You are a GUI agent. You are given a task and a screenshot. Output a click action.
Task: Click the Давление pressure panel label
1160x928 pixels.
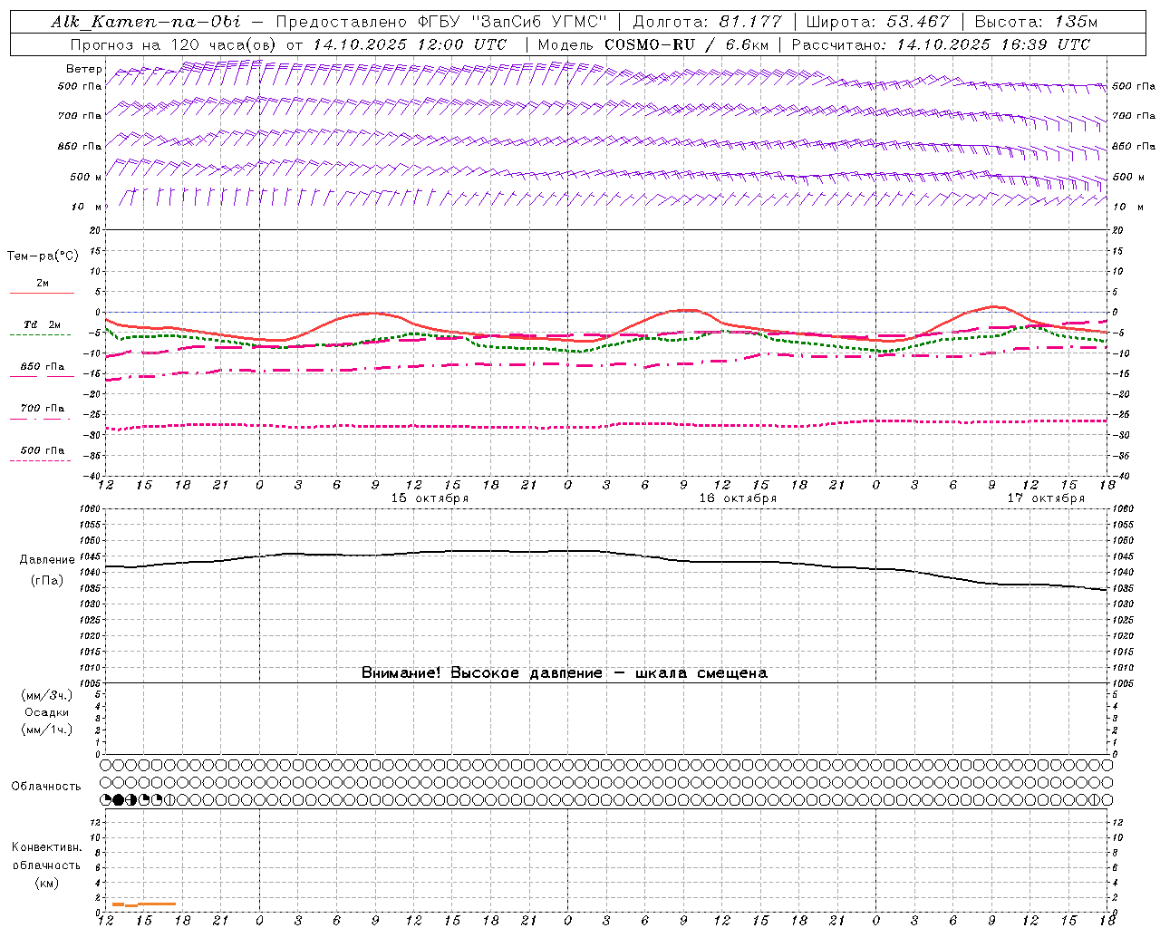tap(47, 560)
